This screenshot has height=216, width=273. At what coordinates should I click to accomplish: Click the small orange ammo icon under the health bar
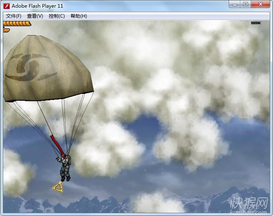[6, 30]
